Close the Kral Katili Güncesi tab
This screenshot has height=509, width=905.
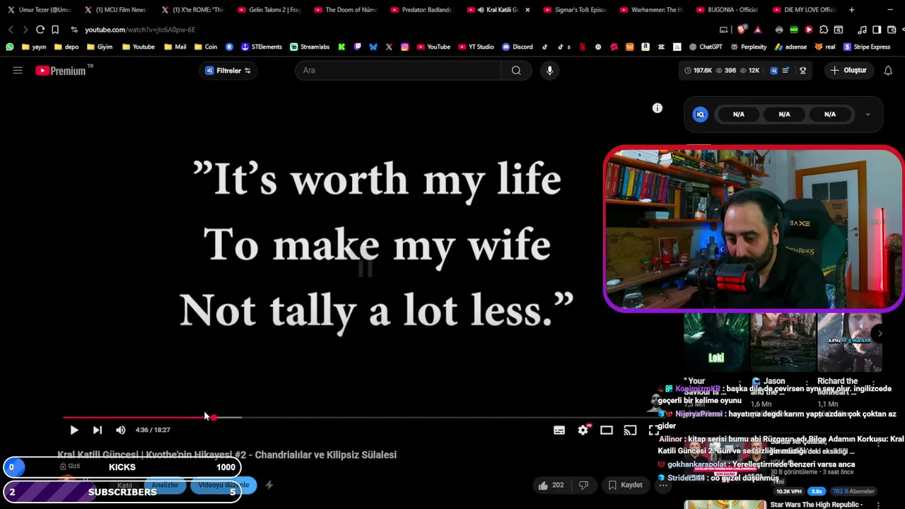pyautogui.click(x=527, y=10)
